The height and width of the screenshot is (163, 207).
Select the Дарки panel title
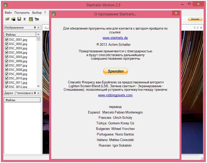click(x=18, y=93)
